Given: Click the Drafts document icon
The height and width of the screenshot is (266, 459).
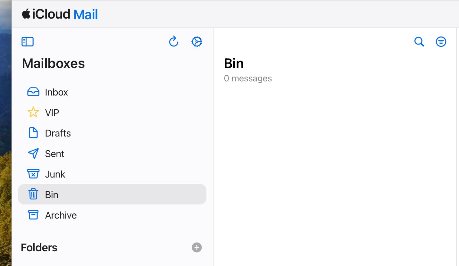Looking at the screenshot, I should [x=33, y=133].
